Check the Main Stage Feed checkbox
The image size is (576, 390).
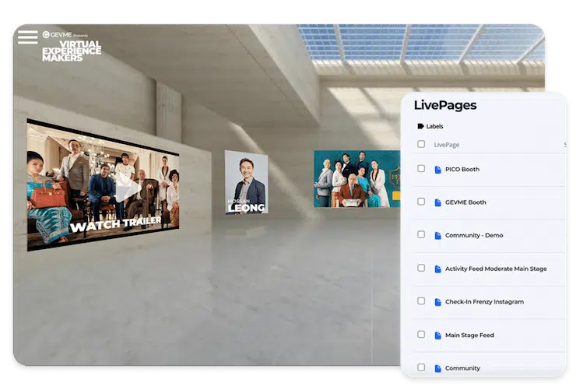421,334
